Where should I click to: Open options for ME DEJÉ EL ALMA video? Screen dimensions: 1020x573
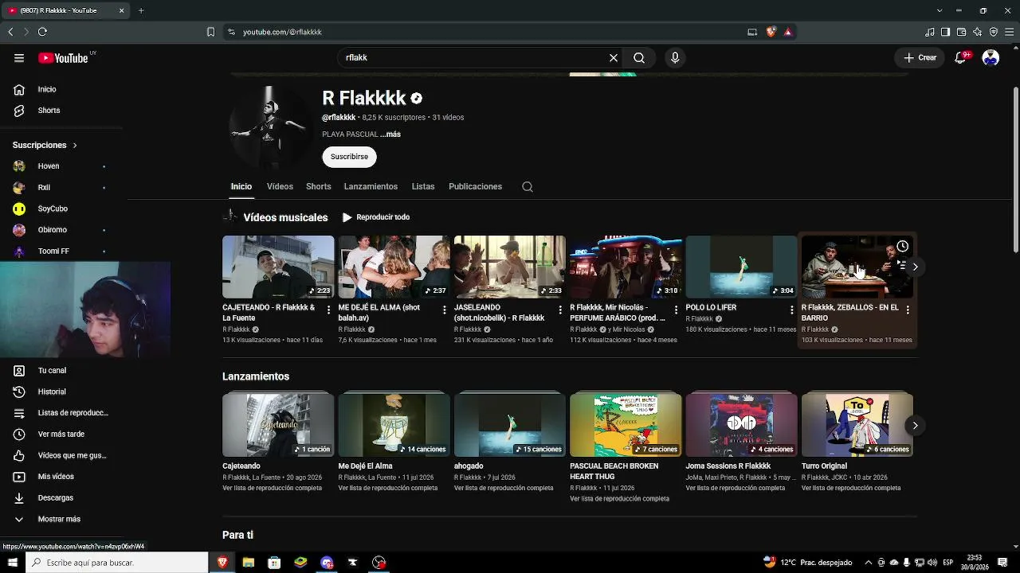[x=445, y=310]
